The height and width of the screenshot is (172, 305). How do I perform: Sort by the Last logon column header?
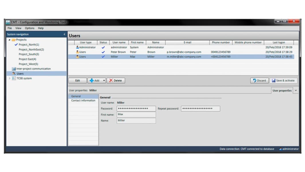[x=279, y=42]
